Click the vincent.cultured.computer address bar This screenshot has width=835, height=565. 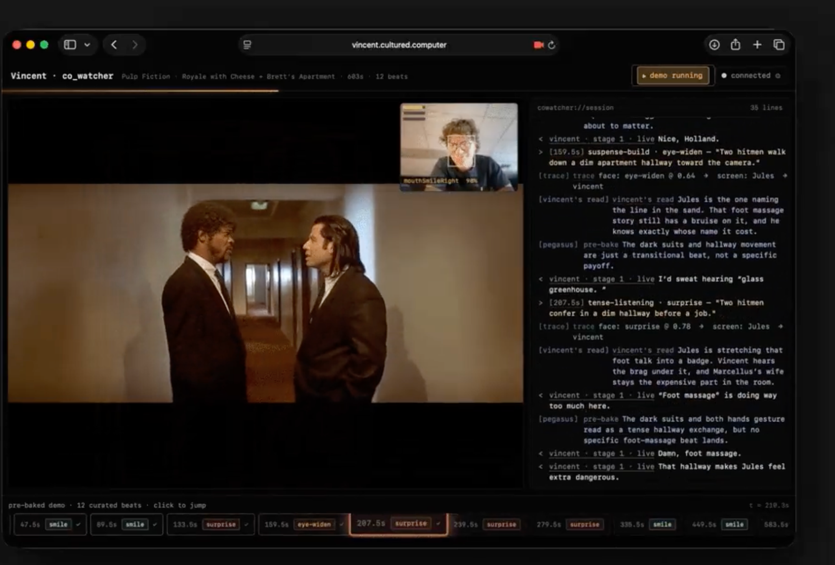(x=399, y=45)
